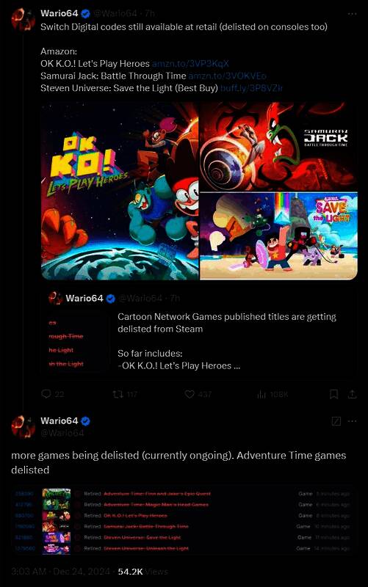
Task: Click the Grok square icon beside menu
Action: (336, 421)
